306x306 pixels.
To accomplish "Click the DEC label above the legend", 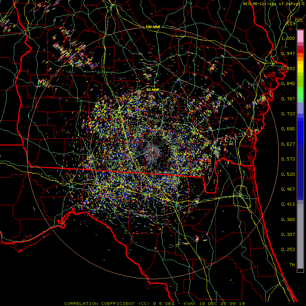I will [x=299, y=20].
